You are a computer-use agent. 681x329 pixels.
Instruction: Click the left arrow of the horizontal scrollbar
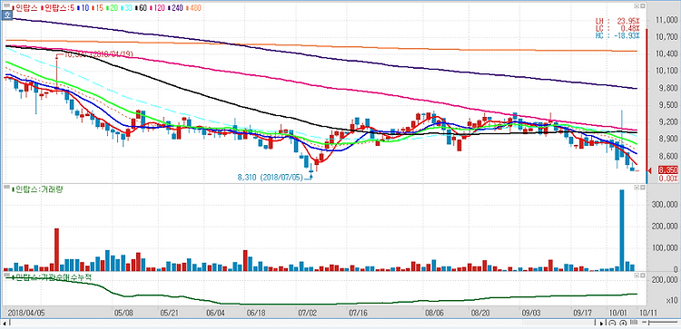pyautogui.click(x=4, y=324)
